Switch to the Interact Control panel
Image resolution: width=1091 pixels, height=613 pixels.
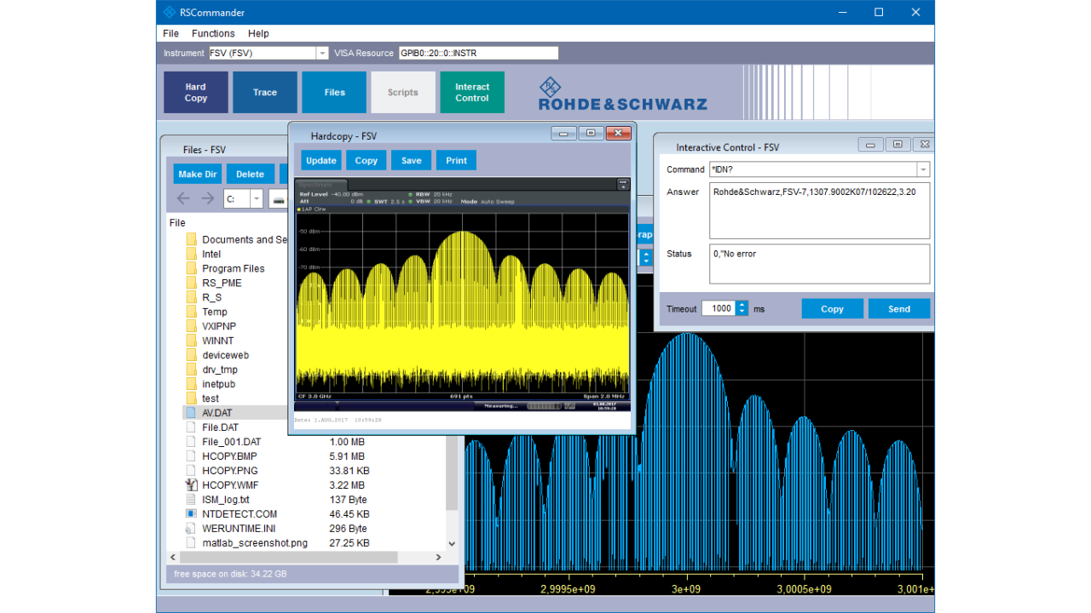point(472,92)
